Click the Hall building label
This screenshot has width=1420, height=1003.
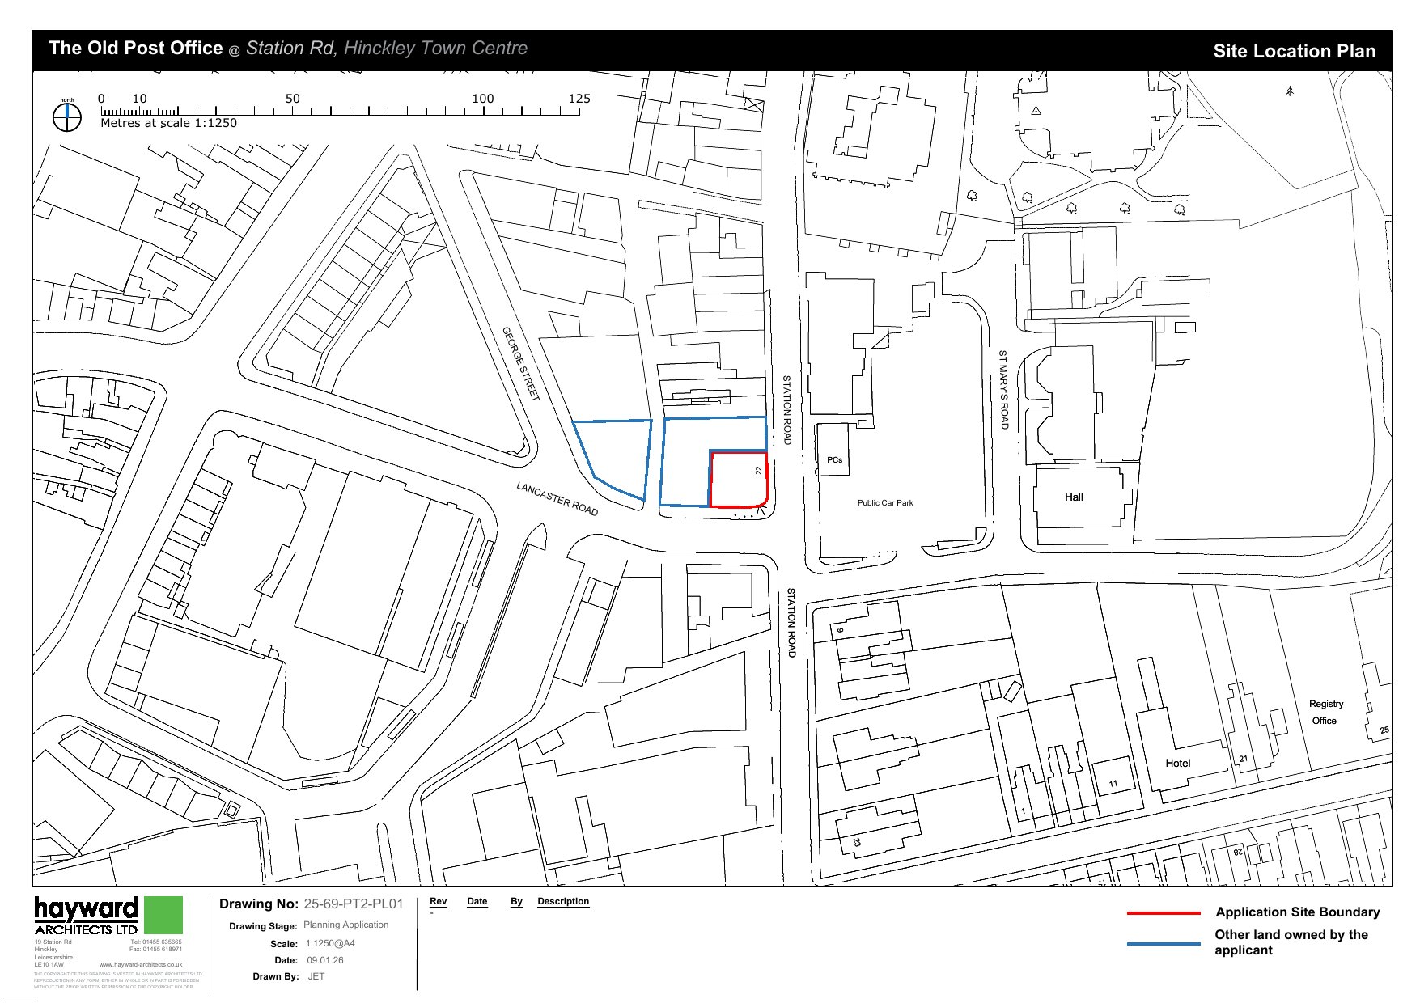pos(1074,497)
